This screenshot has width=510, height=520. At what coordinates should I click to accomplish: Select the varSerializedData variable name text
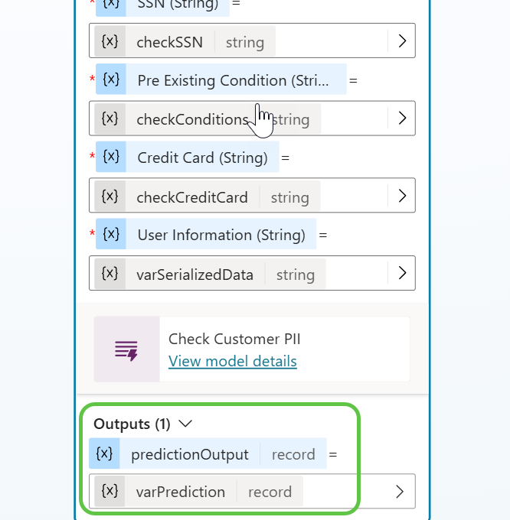195,275
